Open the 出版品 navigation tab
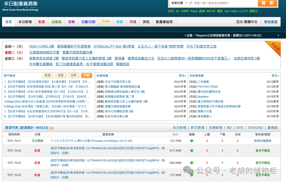The width and height of the screenshot is (286, 182). 57,22
